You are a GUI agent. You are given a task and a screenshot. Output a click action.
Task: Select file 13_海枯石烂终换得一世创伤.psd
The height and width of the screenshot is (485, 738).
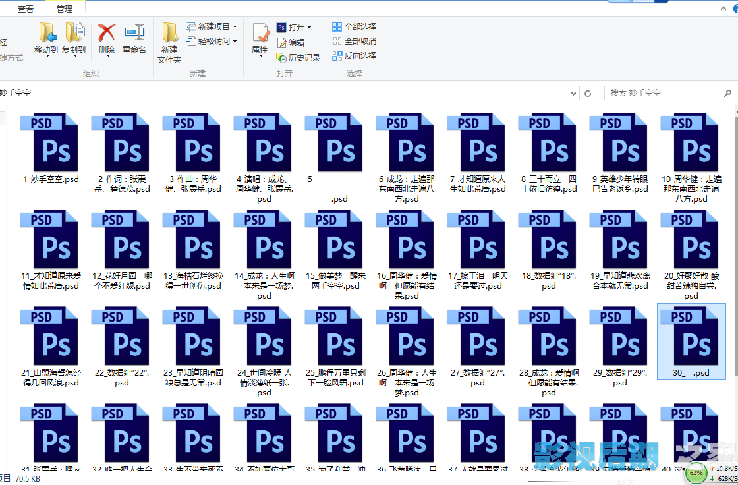click(193, 250)
